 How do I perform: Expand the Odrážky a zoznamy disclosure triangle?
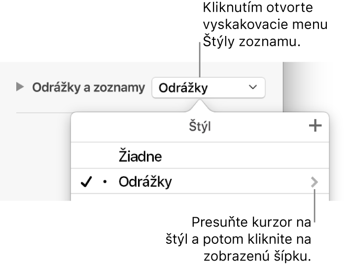click(20, 88)
